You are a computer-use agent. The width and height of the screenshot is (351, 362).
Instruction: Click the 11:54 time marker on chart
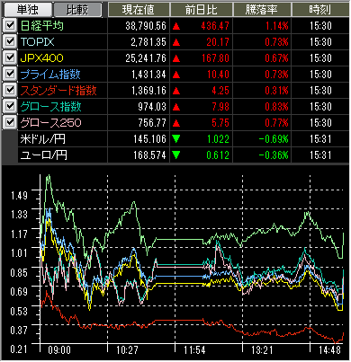(194, 349)
